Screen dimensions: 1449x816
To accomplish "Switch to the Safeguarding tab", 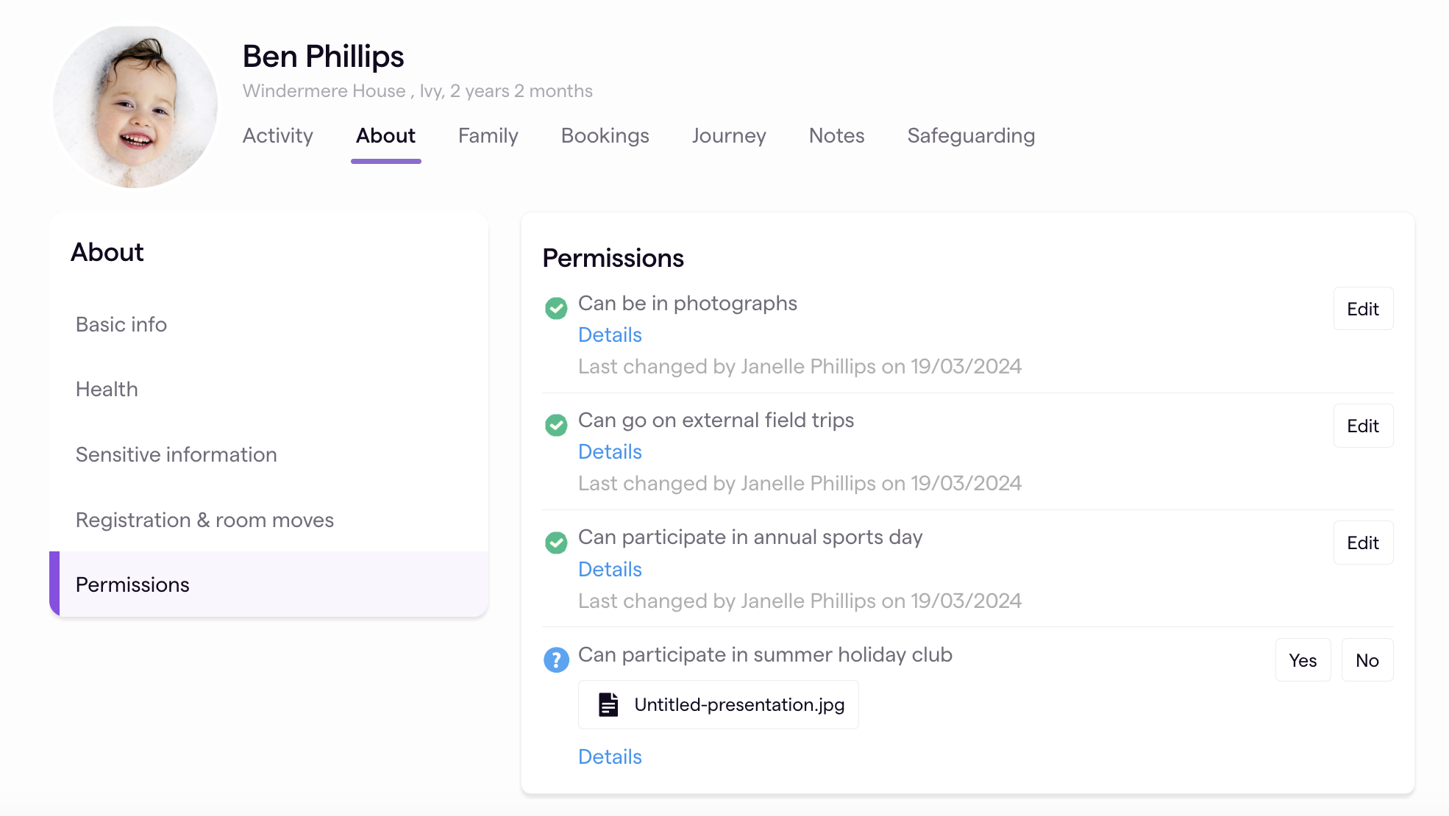I will (971, 135).
